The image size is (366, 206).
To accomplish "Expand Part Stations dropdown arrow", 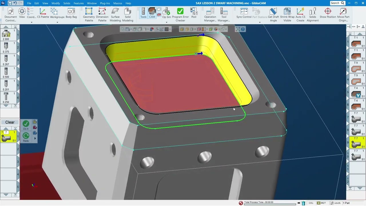I will [x=260, y=22].
